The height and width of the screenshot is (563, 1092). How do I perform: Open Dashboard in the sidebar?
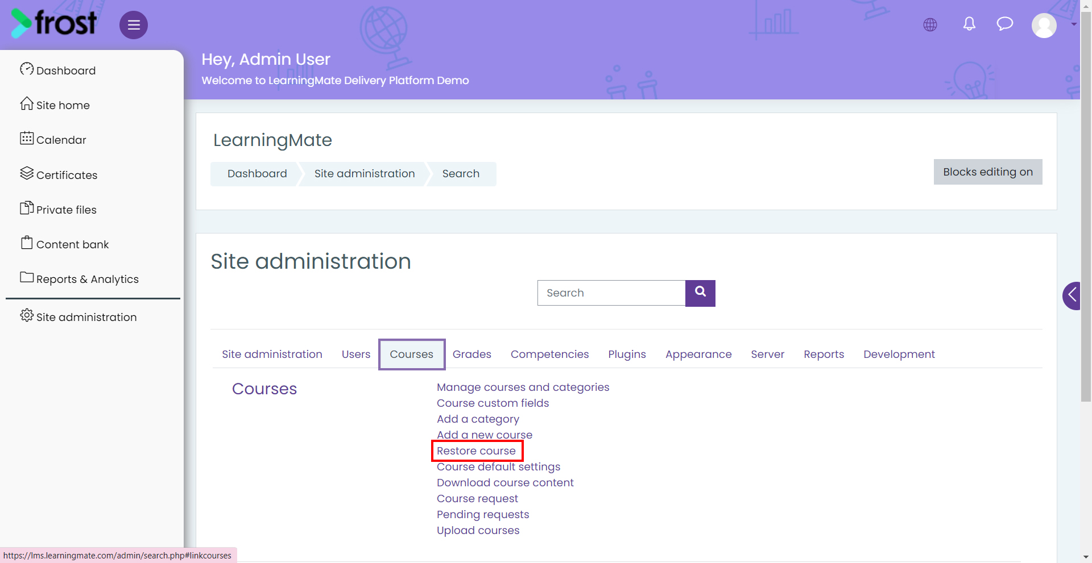pos(58,70)
